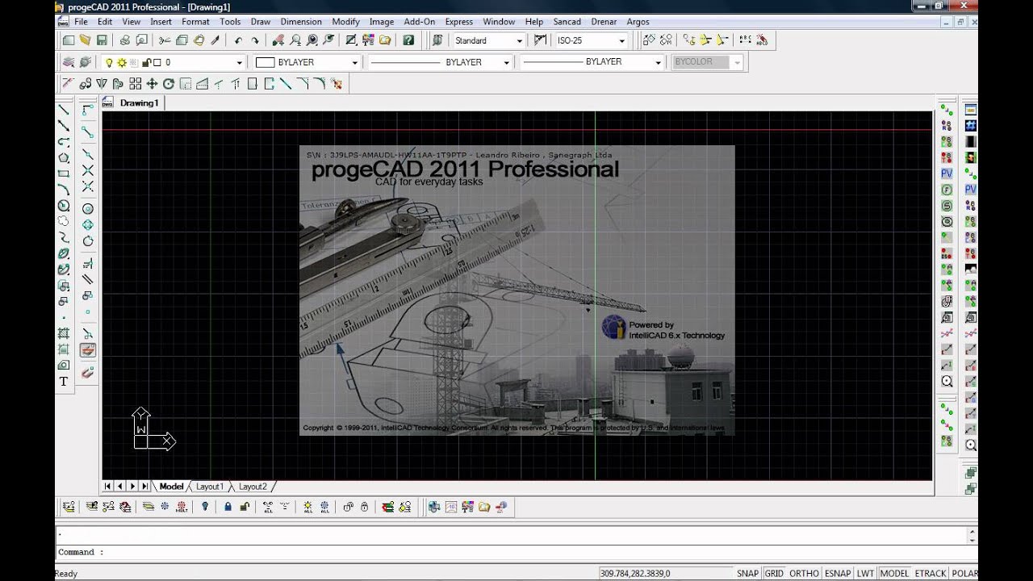1033x581 pixels.
Task: Open the Draw menu
Action: 261,22
